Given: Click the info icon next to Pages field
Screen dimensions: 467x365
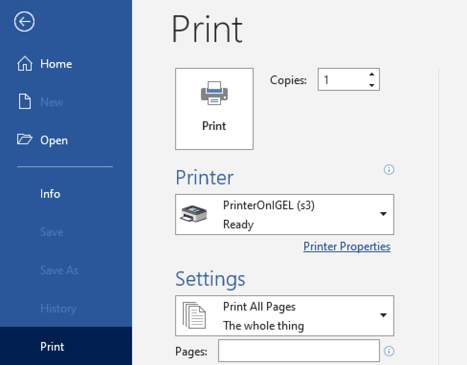Looking at the screenshot, I should [x=389, y=352].
